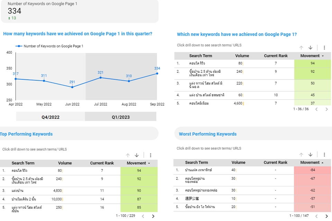Go to next page of Top Performing Keywords

(x=153, y=216)
